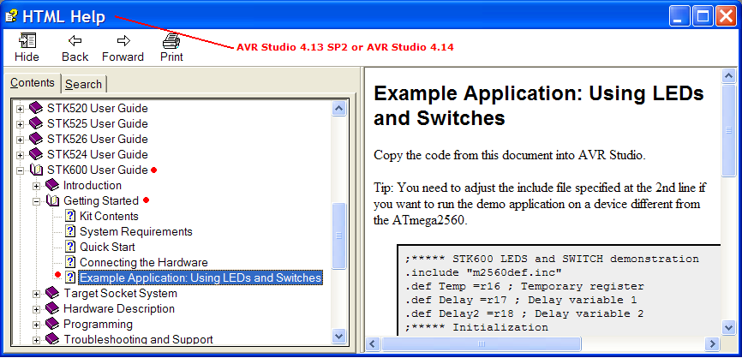The image size is (742, 358).
Task: Expand the STK524 User Guide node
Action: 21,155
